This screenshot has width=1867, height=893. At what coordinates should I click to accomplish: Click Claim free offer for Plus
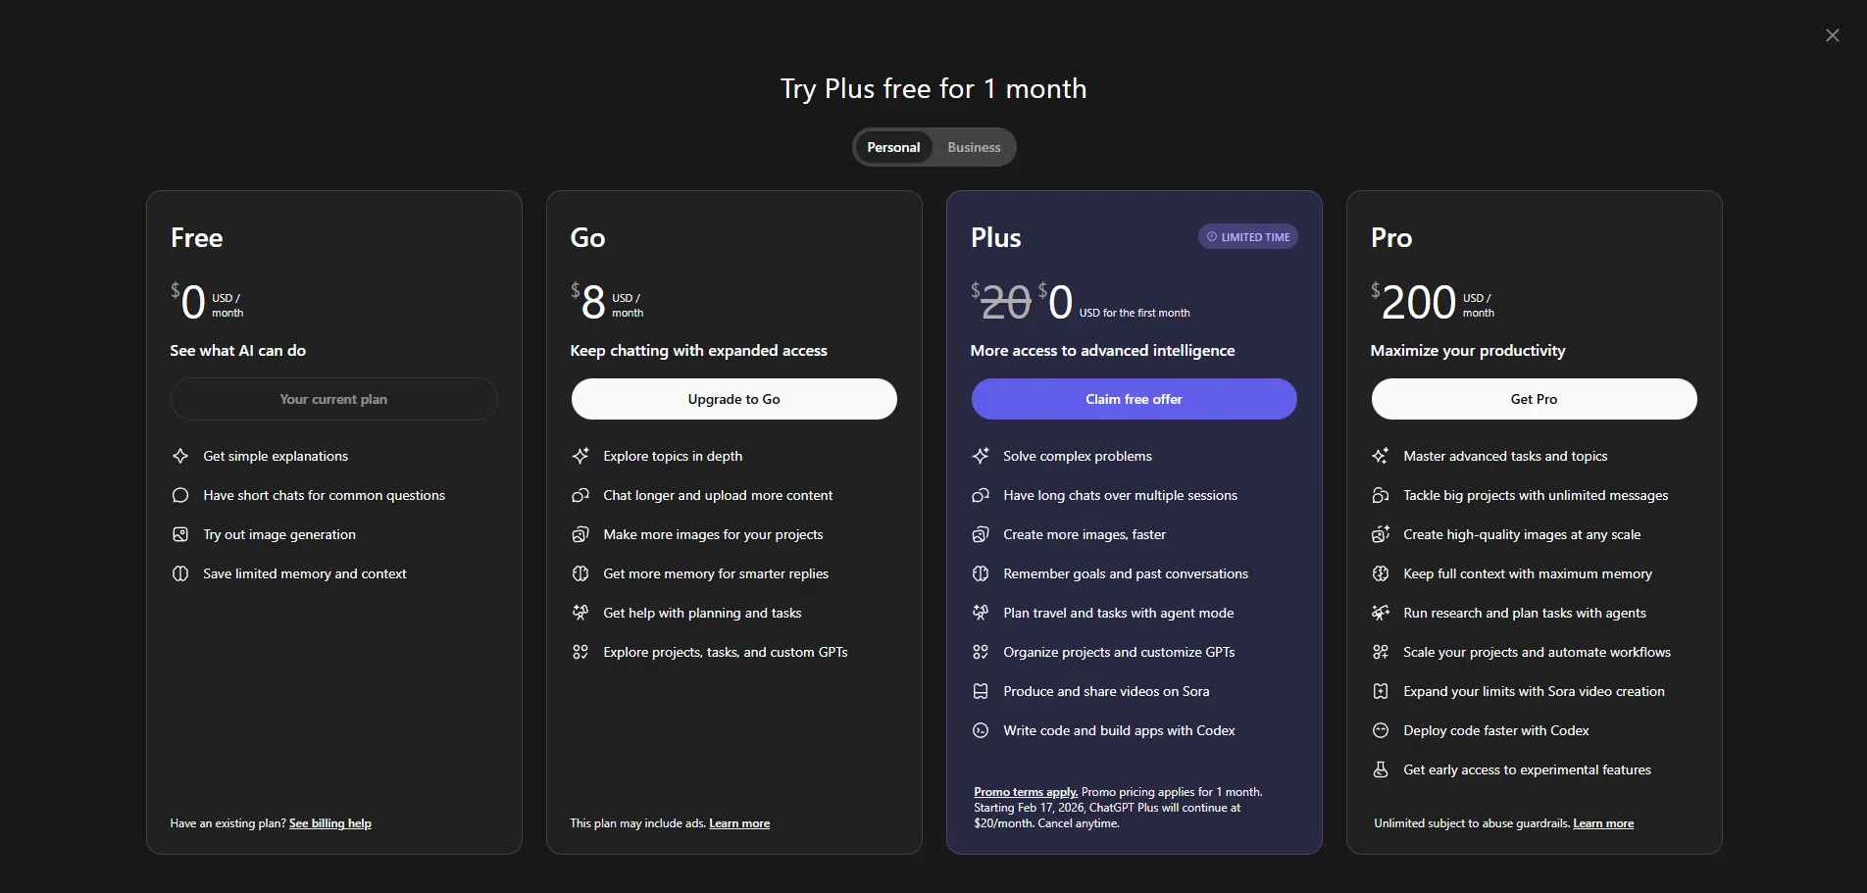coord(1134,399)
